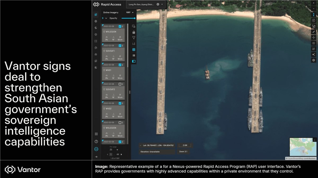Switch imagery results to grid view

coord(134,50)
